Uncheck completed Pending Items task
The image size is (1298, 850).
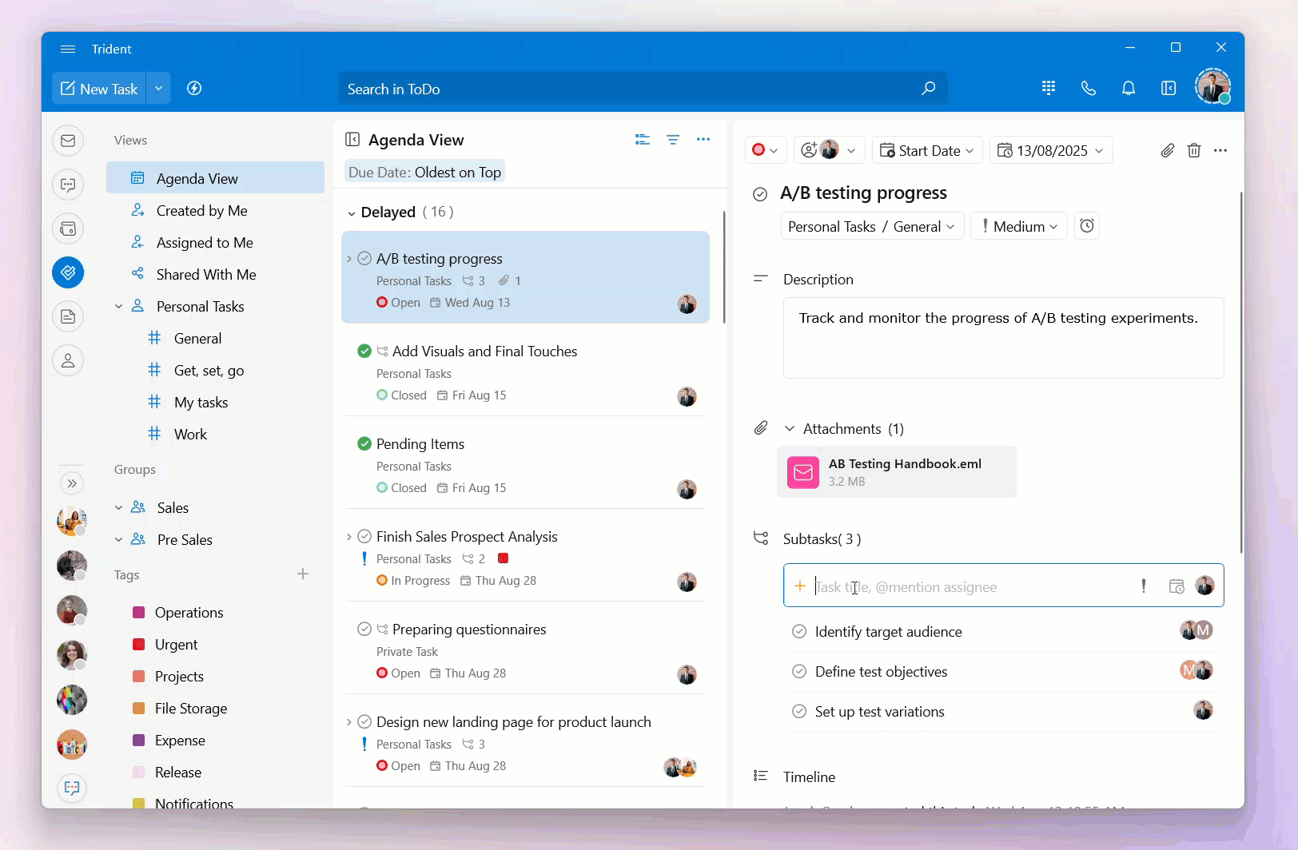(x=364, y=443)
